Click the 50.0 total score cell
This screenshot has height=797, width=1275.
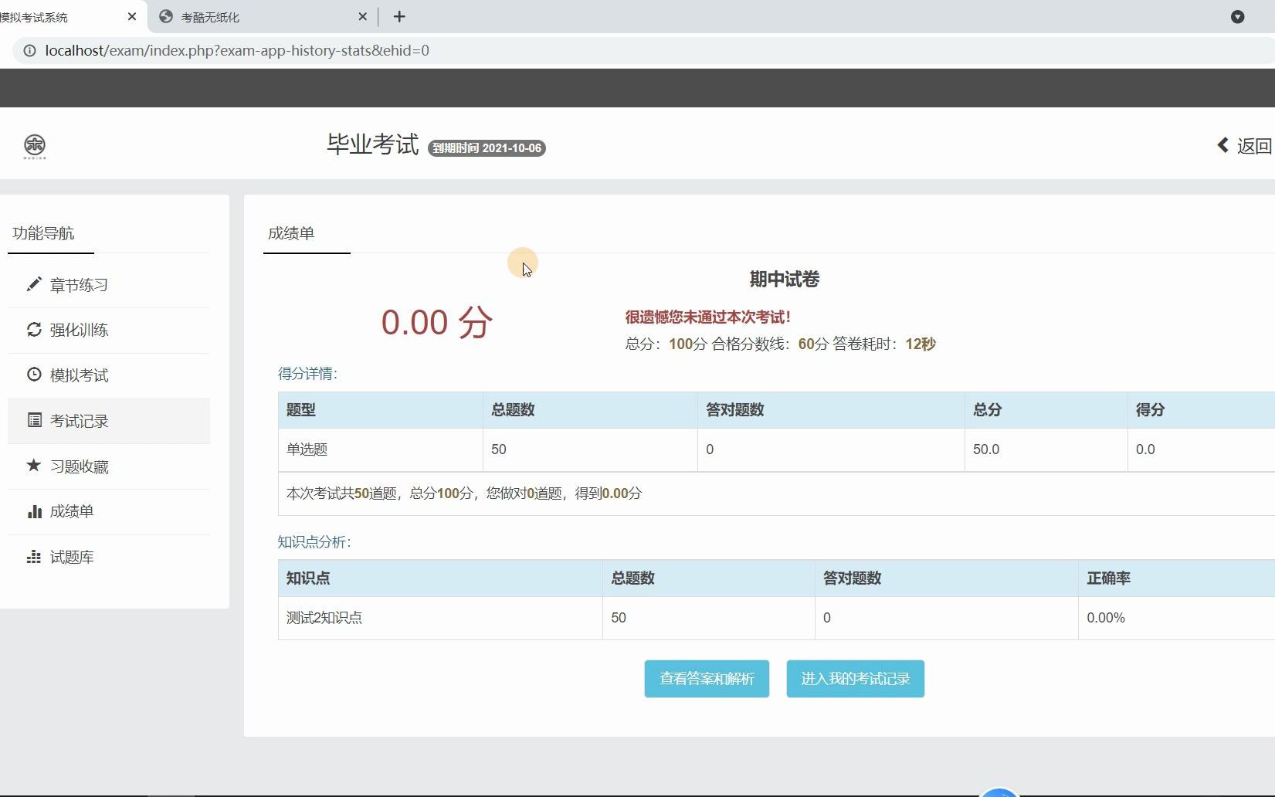1046,449
